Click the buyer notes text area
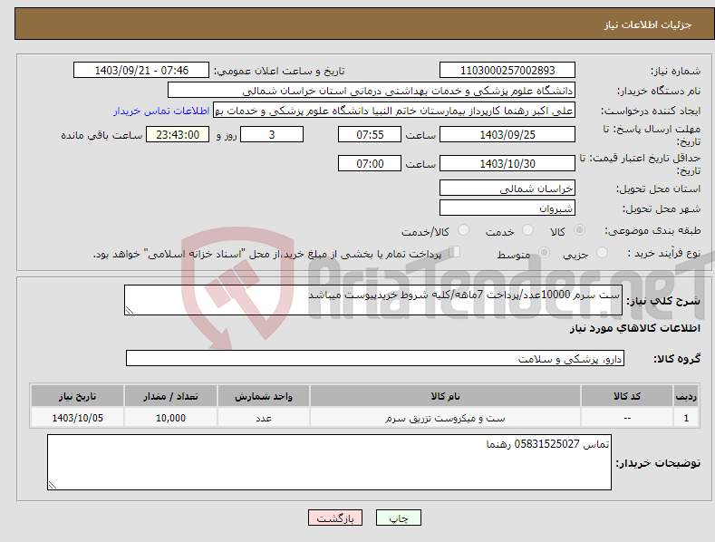715x542 pixels. (329, 462)
